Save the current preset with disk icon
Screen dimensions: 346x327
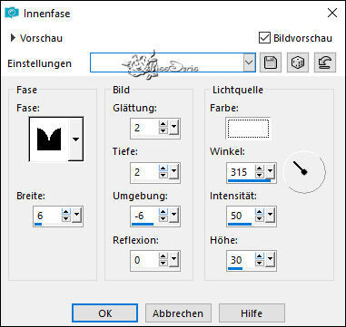271,63
